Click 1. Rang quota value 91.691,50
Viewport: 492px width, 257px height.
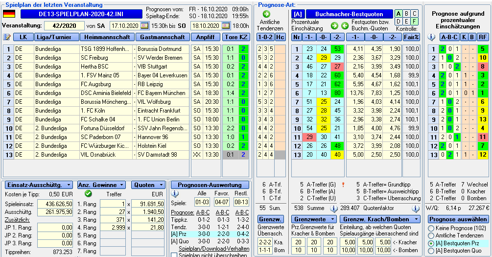tap(148, 204)
